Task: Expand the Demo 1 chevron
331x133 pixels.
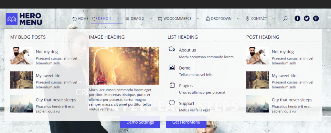Action: (118, 19)
